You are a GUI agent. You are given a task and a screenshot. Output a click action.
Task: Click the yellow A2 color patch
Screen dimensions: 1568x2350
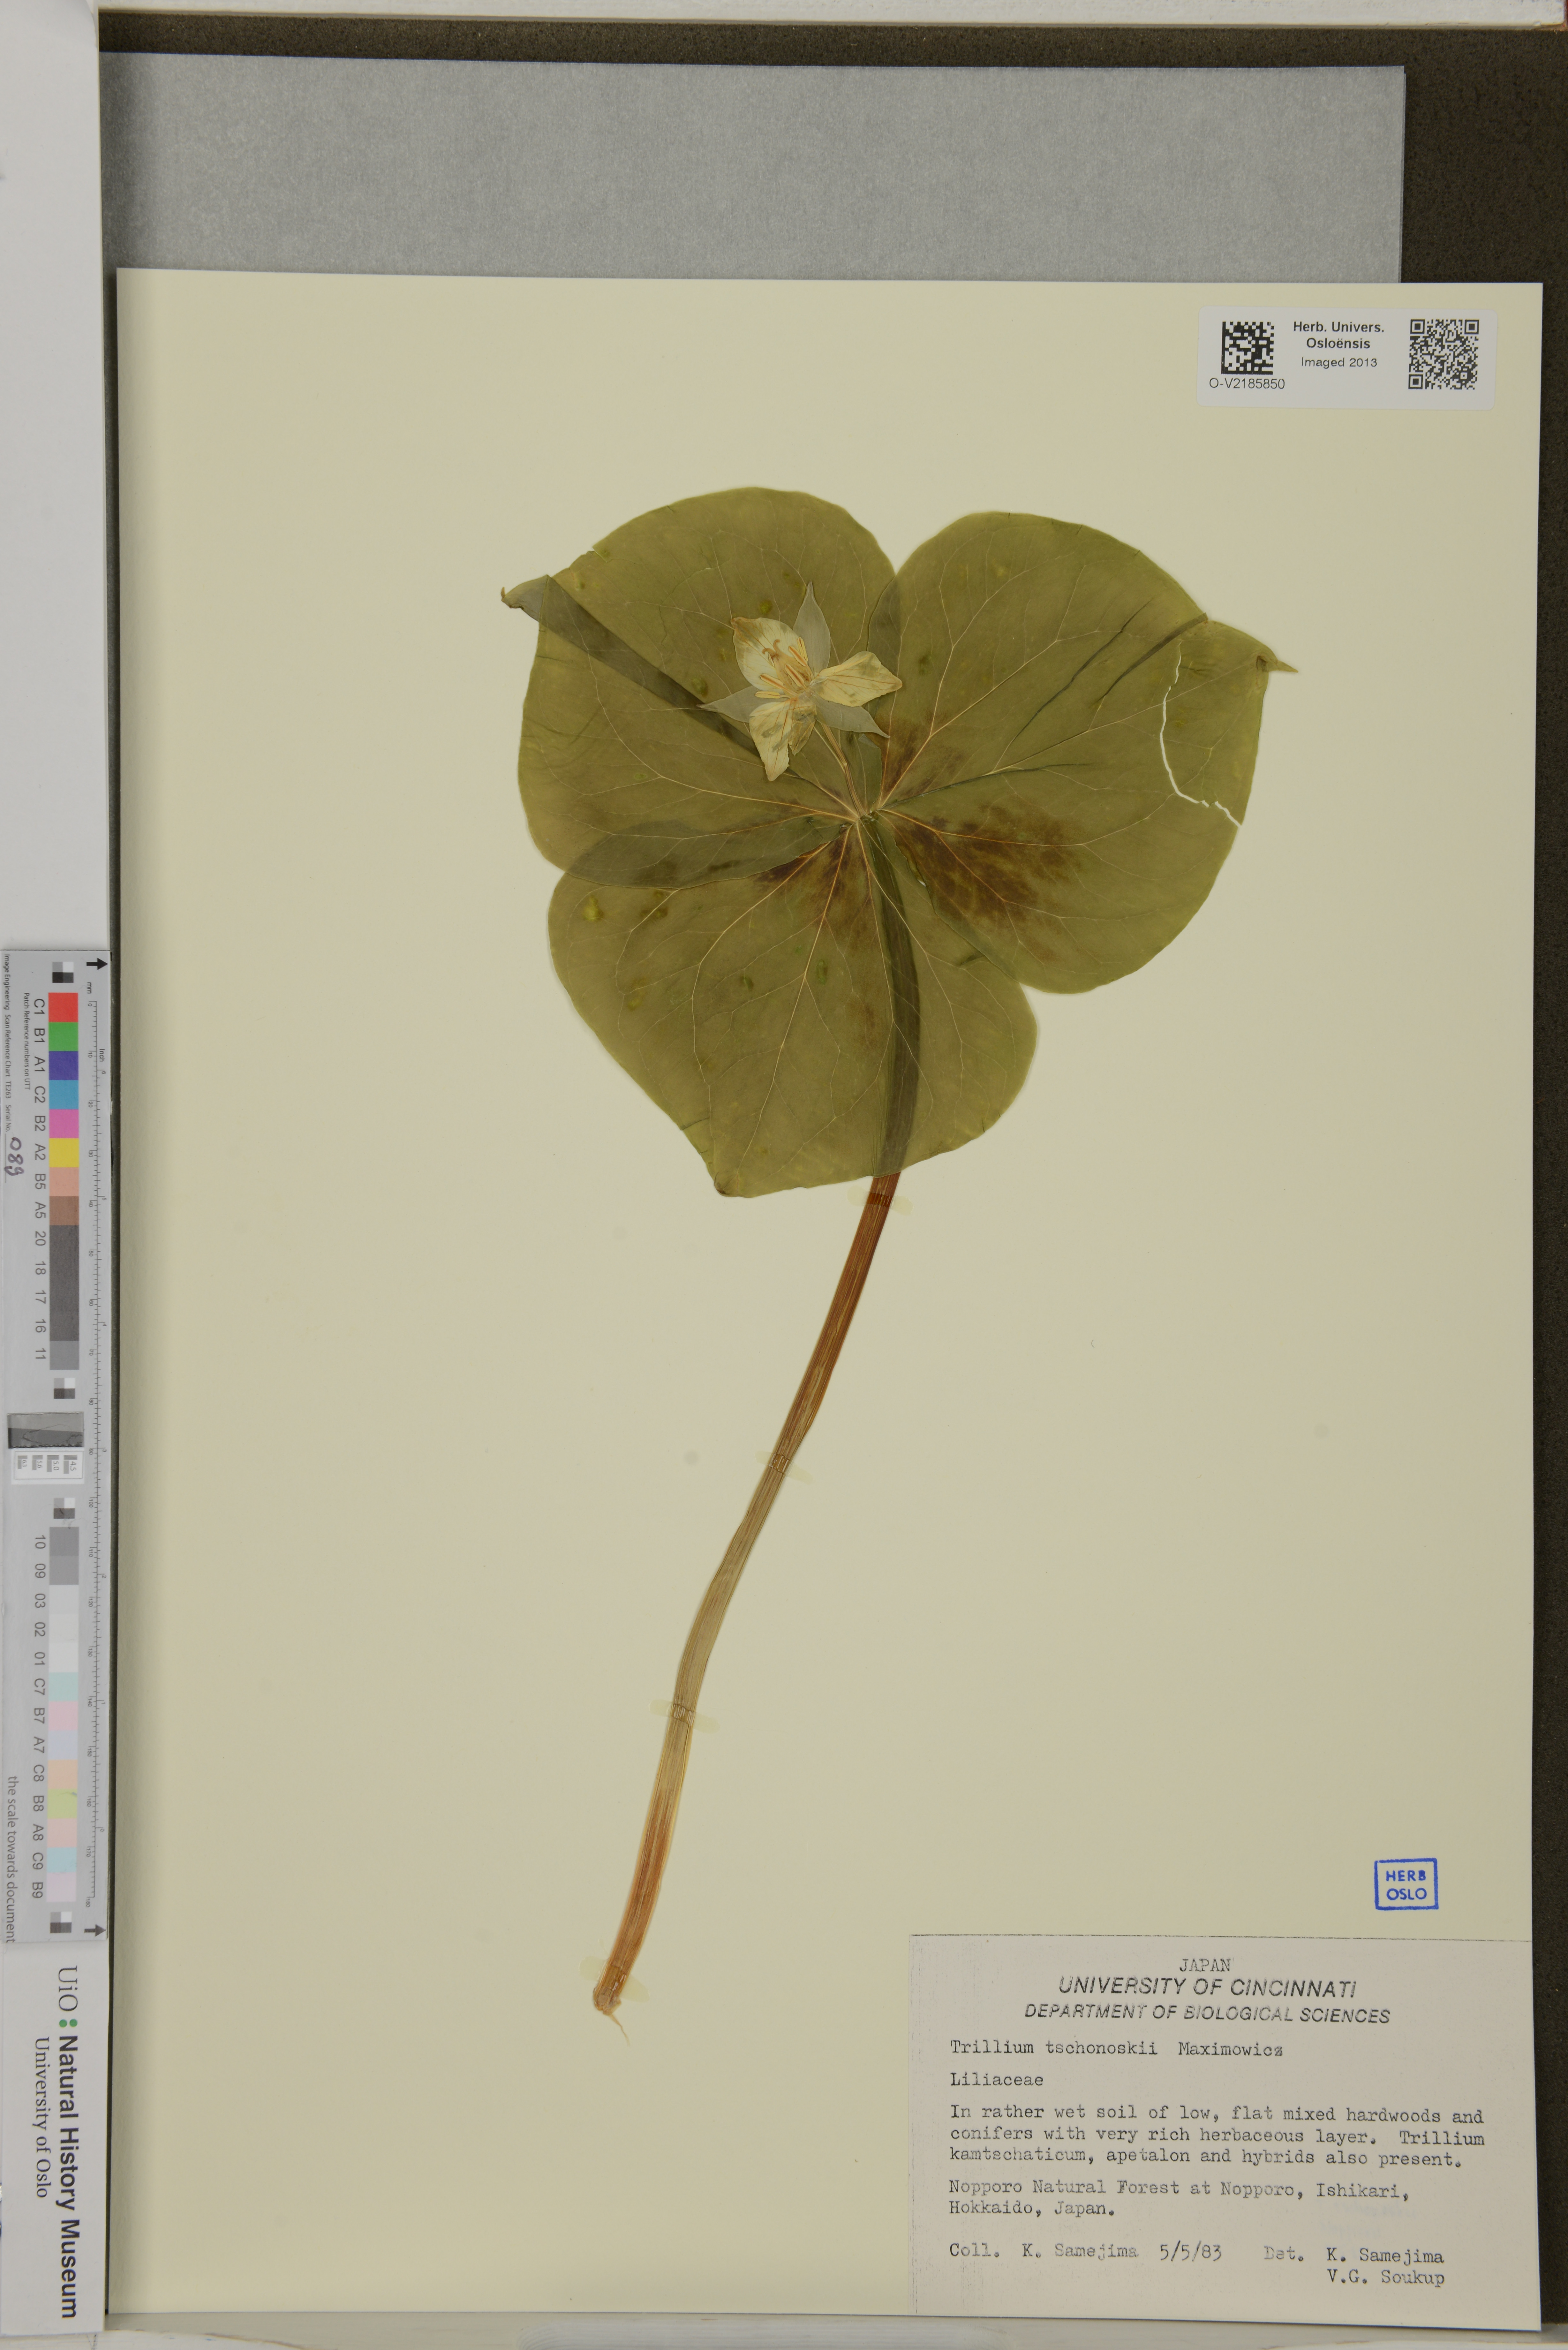(x=63, y=1153)
